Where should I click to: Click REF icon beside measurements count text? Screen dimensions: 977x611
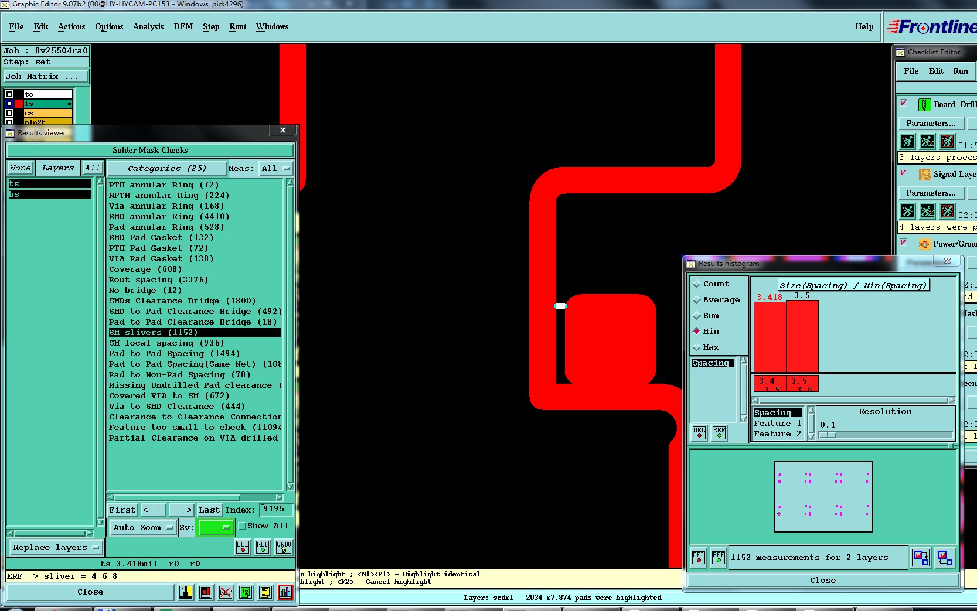pos(719,557)
